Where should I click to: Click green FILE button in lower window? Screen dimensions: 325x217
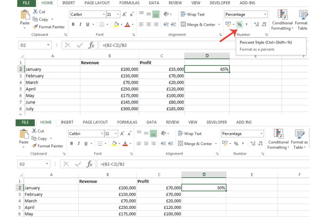coord(25,122)
